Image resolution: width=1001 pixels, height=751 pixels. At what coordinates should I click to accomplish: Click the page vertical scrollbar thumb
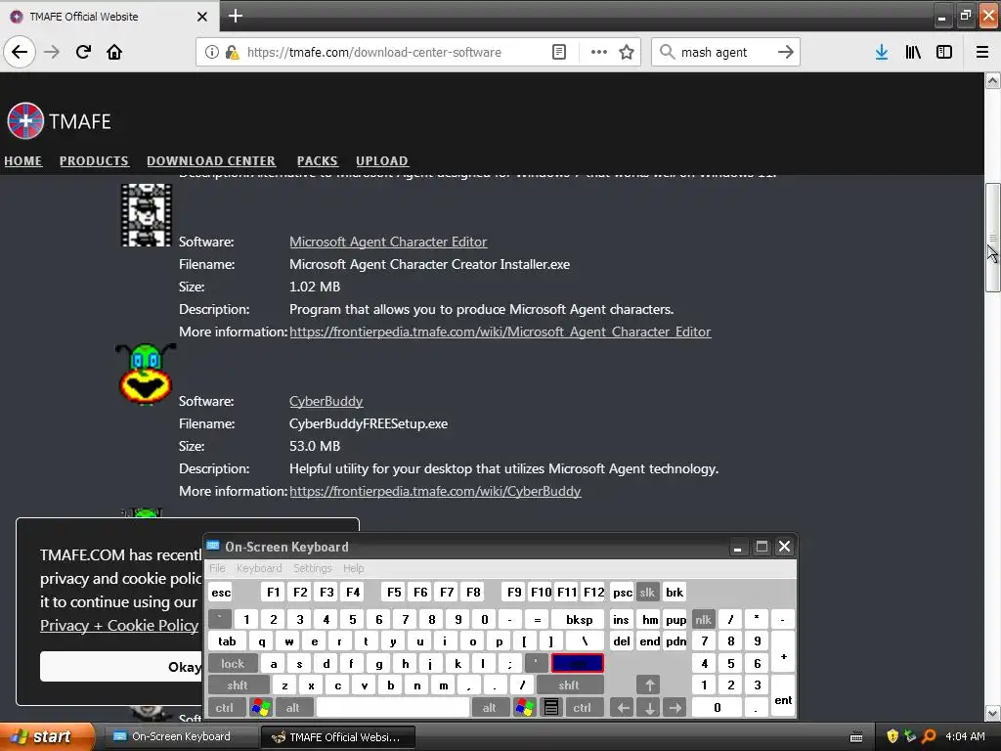[x=993, y=238]
